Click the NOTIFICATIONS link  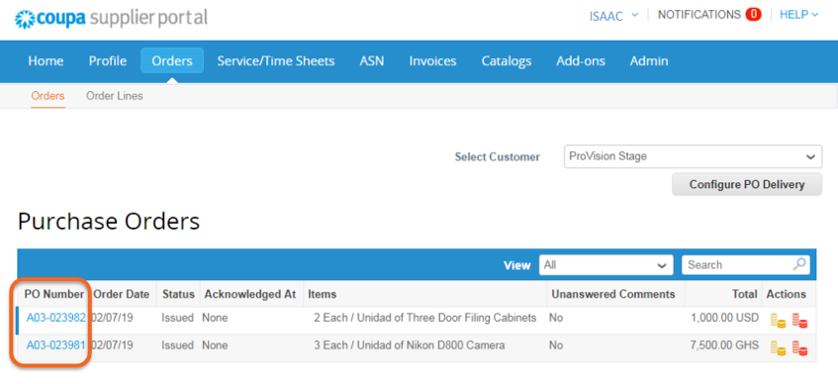[x=699, y=15]
